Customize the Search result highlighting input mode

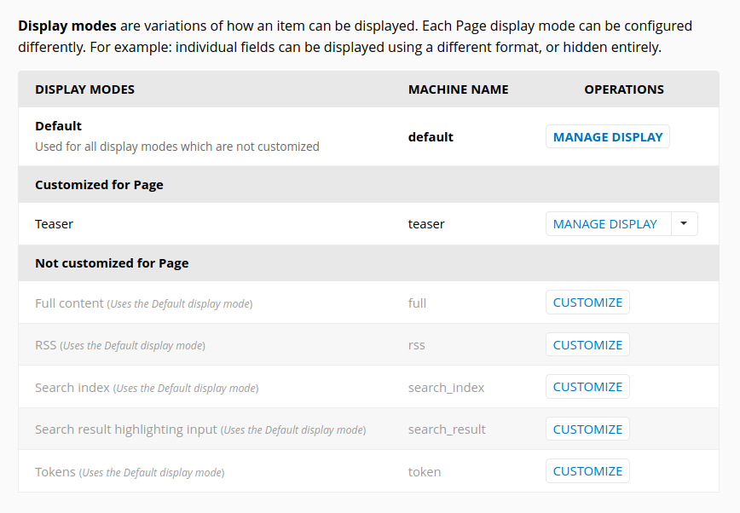(x=587, y=429)
